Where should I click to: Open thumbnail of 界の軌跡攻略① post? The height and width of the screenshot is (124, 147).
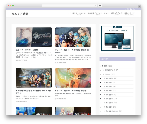[34, 78]
